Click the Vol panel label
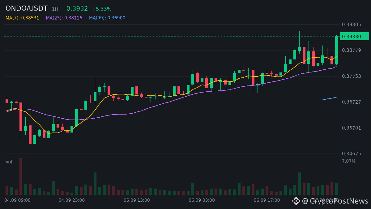This screenshot has height=209, width=371. (x=9, y=162)
